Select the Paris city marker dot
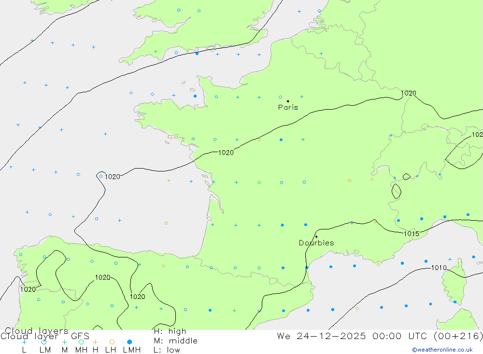This screenshot has width=483, height=354. click(x=288, y=101)
